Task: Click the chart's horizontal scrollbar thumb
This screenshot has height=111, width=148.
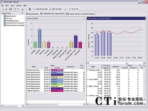Action: point(127,63)
